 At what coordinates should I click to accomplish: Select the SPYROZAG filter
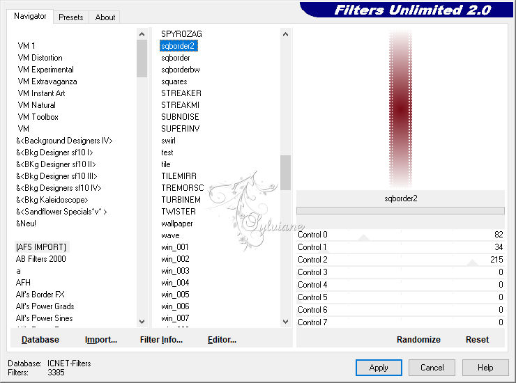(181, 34)
